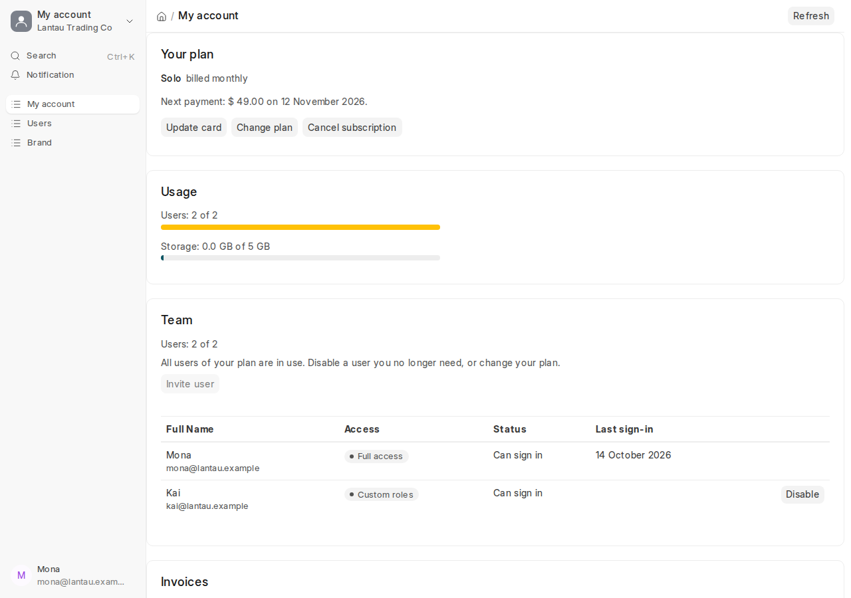The image size is (851, 598).
Task: Click mona@lantau.example in the Team table
Action: [213, 468]
